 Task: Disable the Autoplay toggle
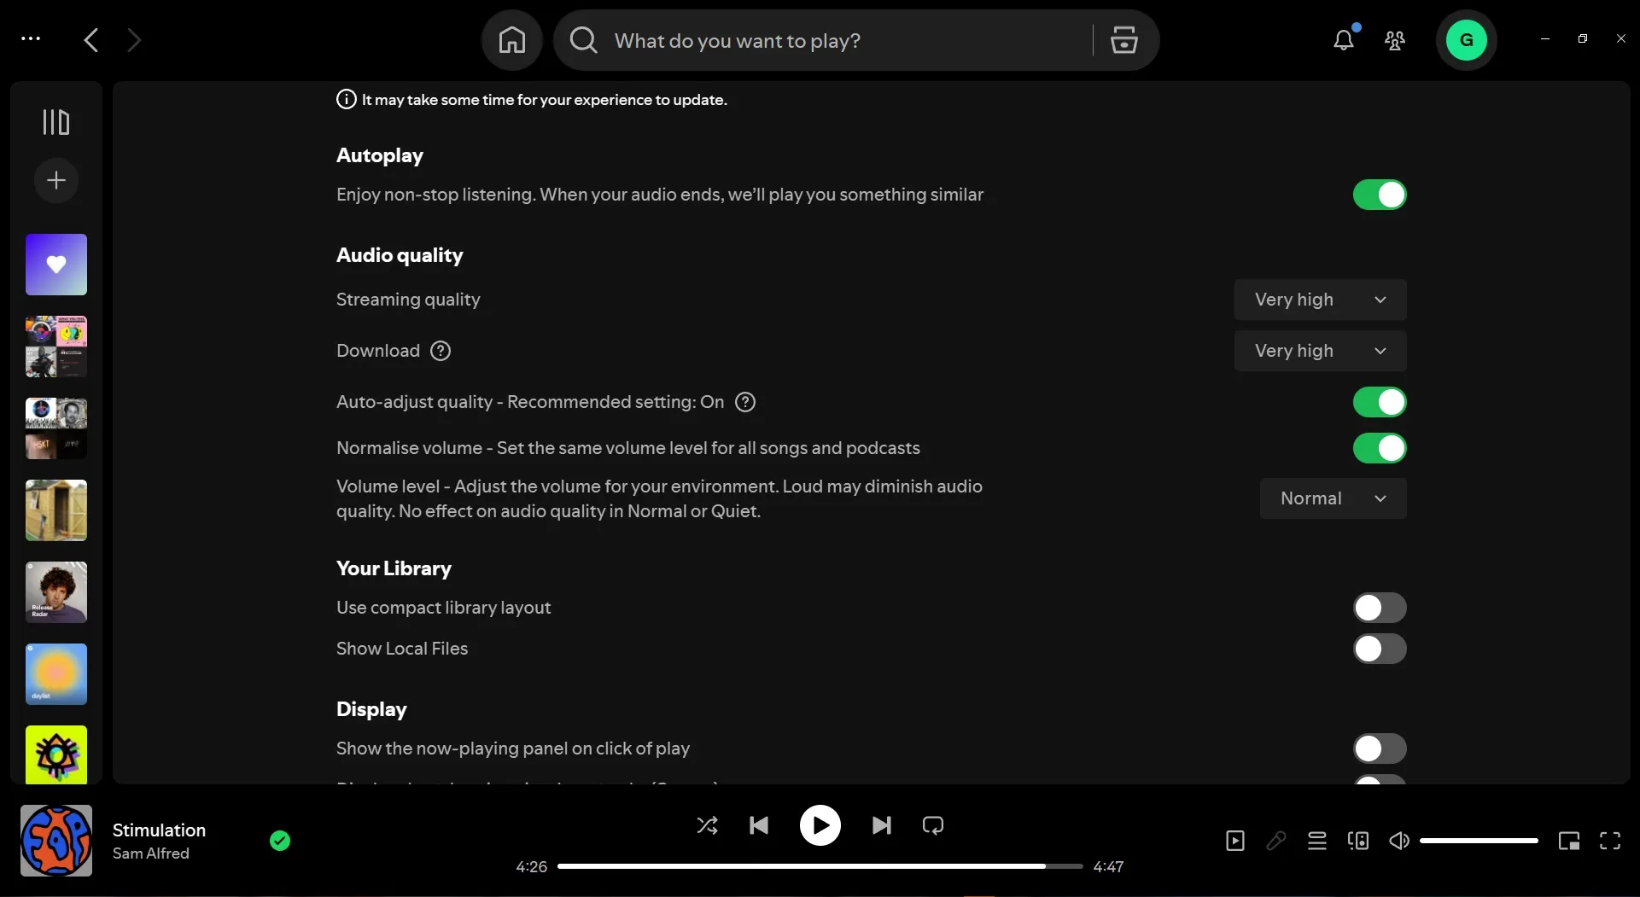coord(1380,195)
